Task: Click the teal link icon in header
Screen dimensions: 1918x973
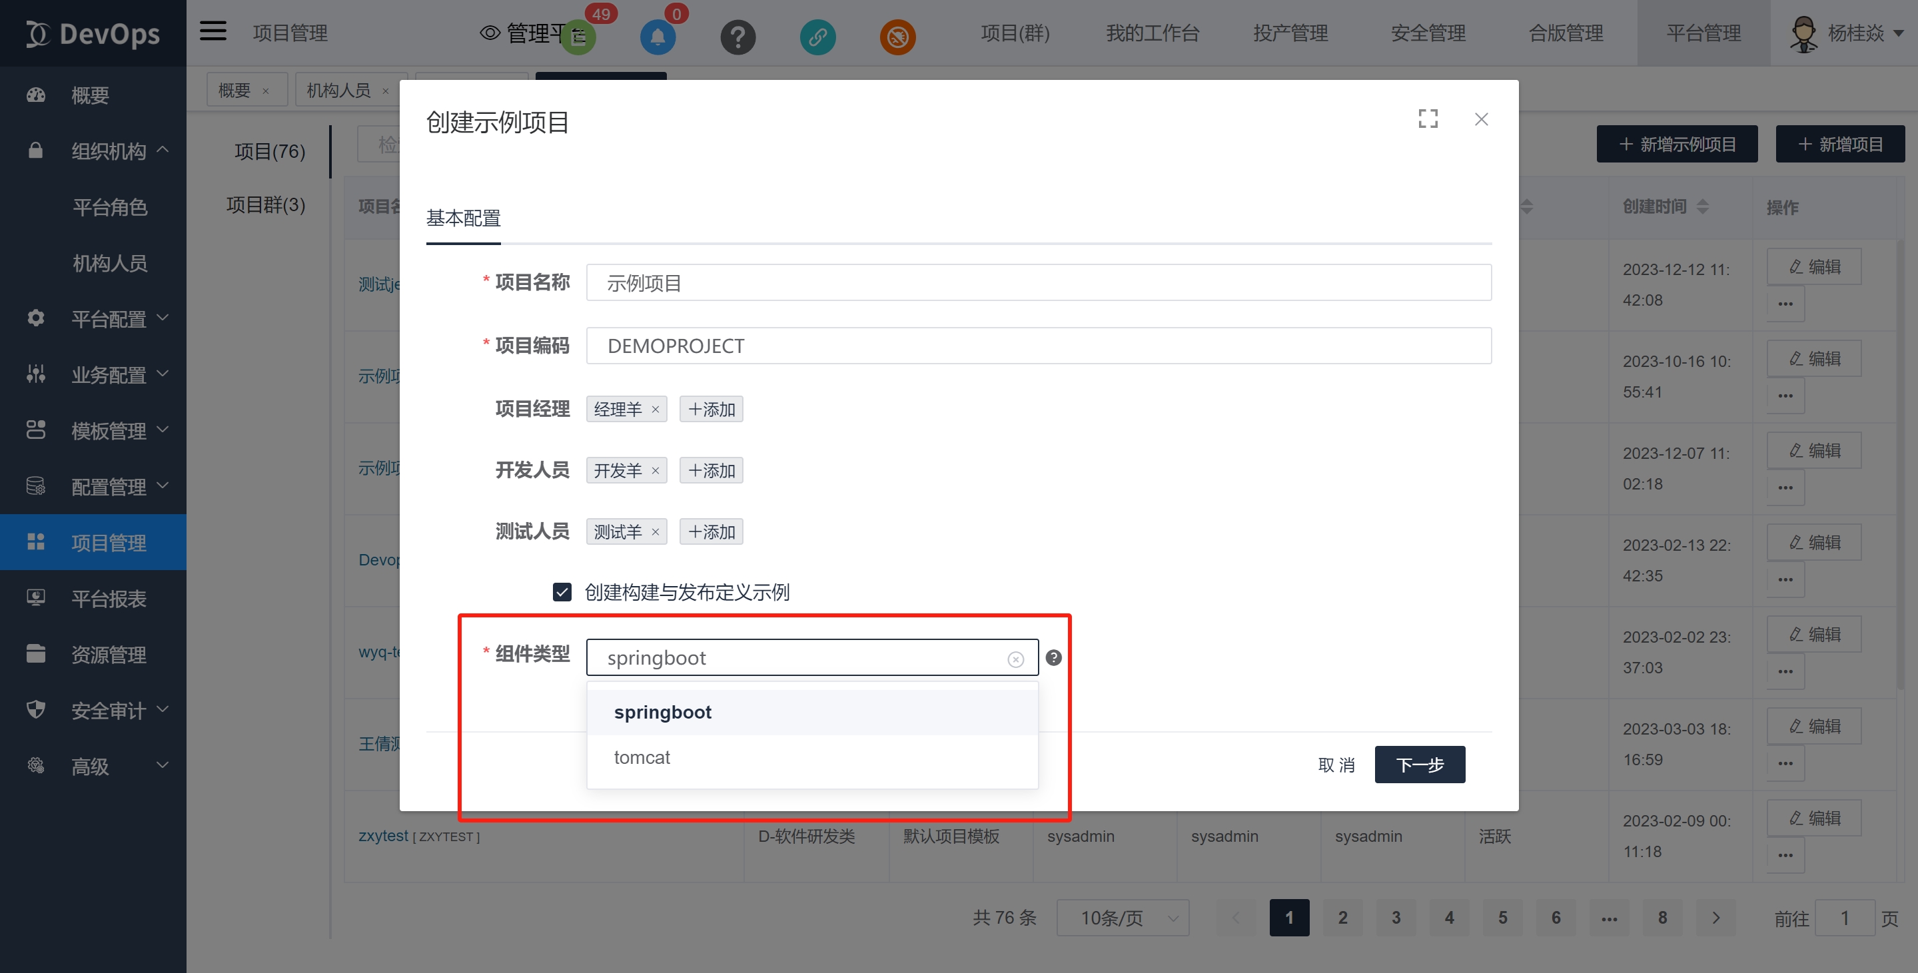Action: coord(817,37)
